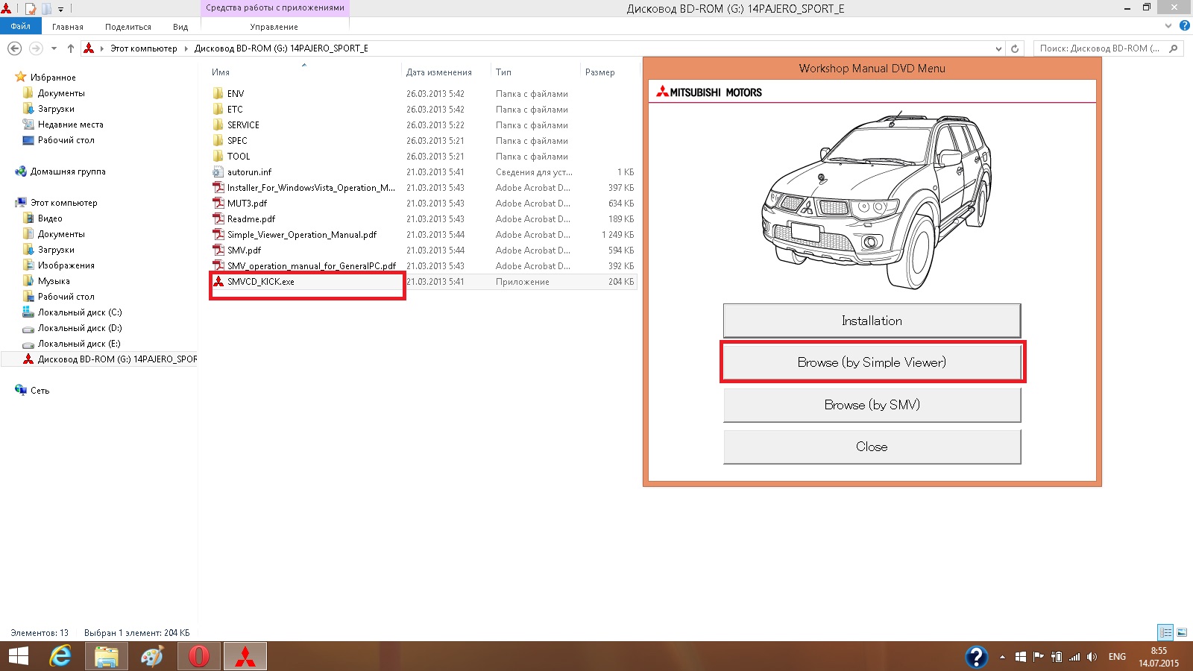This screenshot has width=1193, height=671.
Task: Open the Файл menu
Action: pyautogui.click(x=20, y=26)
